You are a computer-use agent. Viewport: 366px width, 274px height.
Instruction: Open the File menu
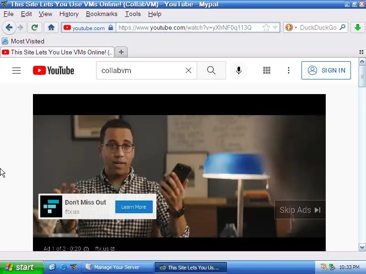[8, 14]
